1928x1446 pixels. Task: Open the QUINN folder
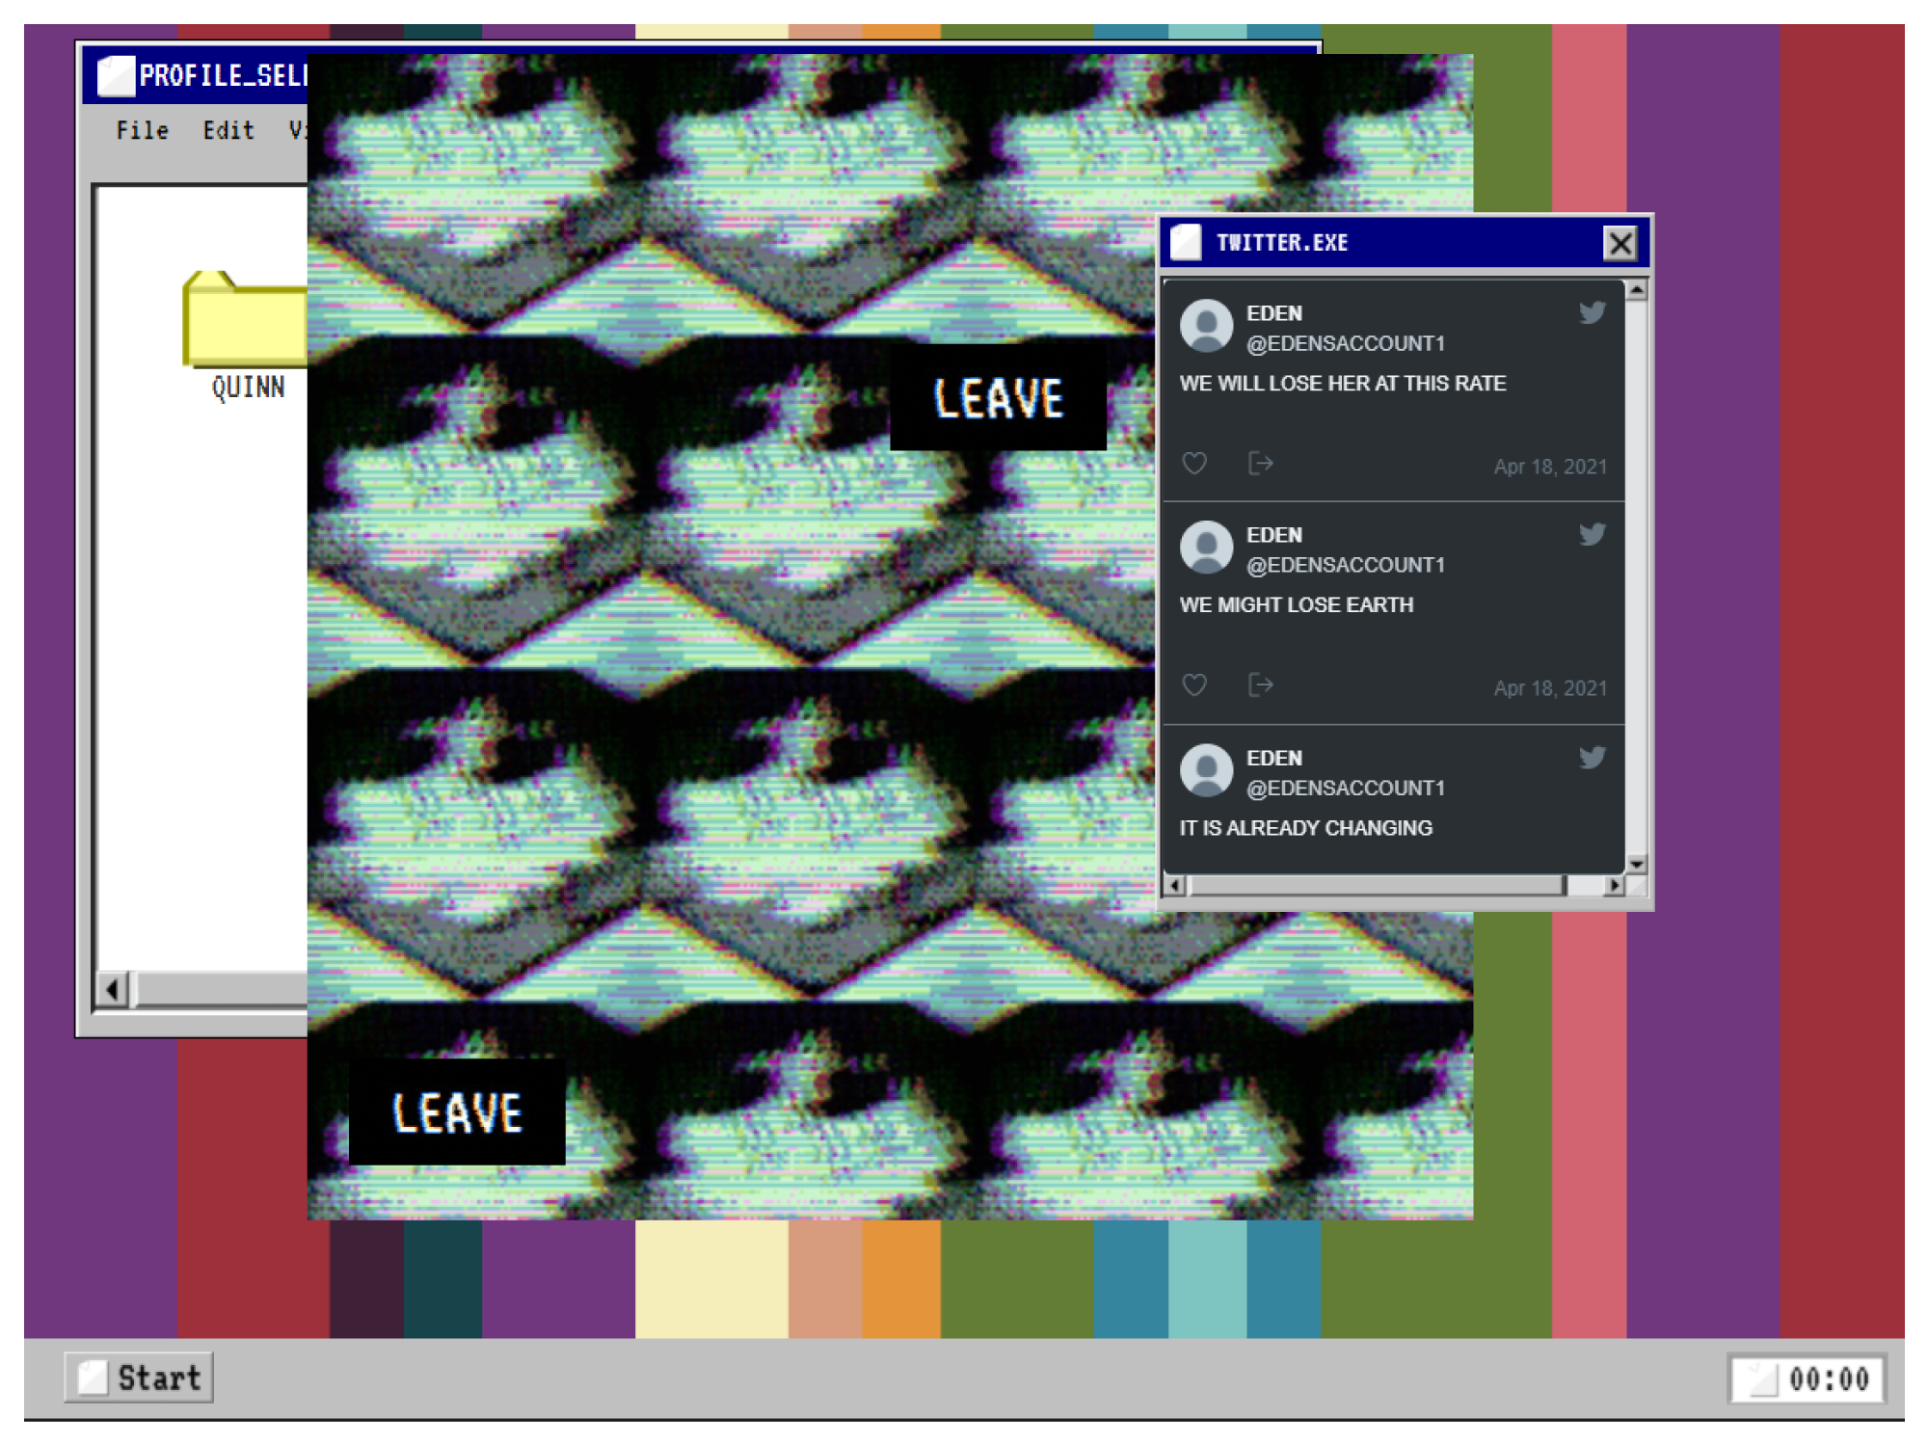[x=246, y=323]
